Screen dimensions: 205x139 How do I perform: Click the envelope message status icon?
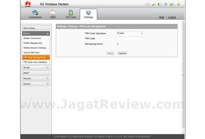point(148,4)
